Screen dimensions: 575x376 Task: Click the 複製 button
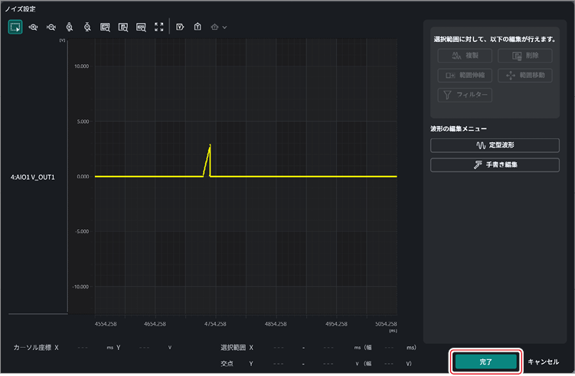tap(465, 56)
